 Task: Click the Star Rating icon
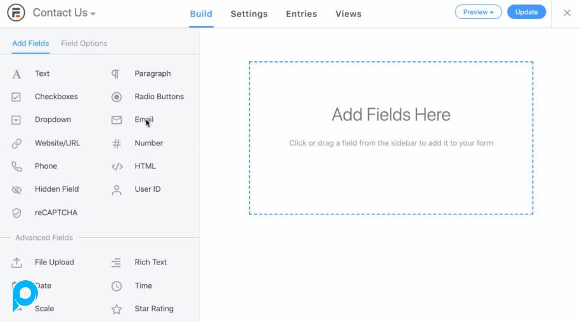(x=117, y=309)
